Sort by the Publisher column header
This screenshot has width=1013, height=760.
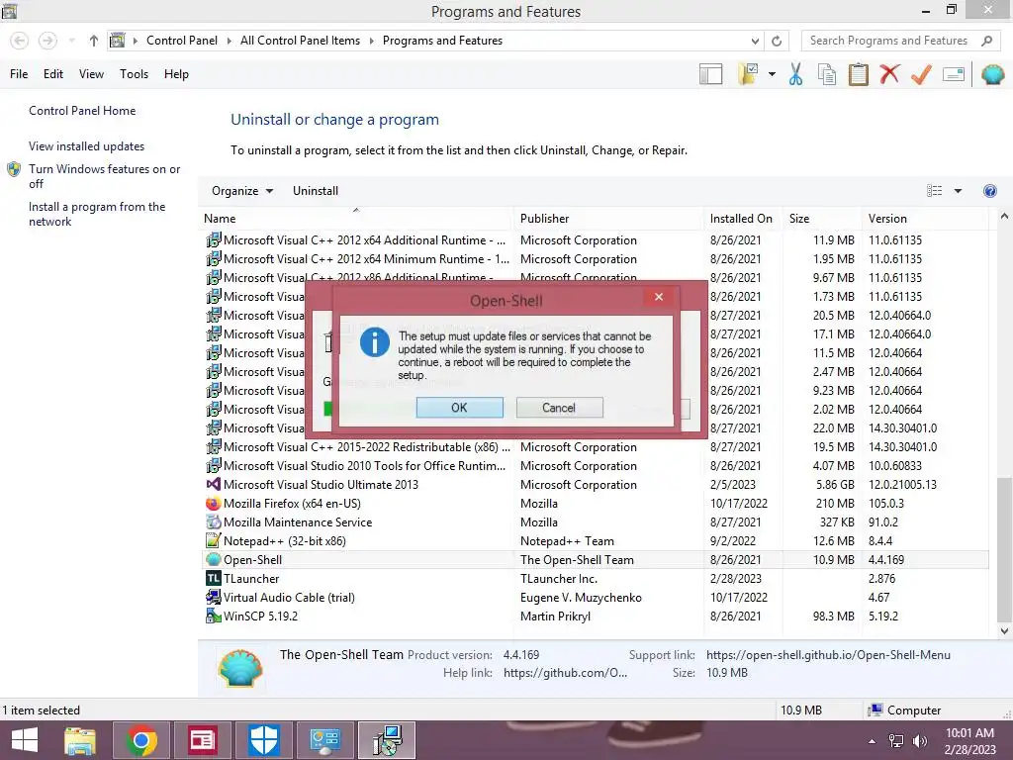tap(609, 219)
